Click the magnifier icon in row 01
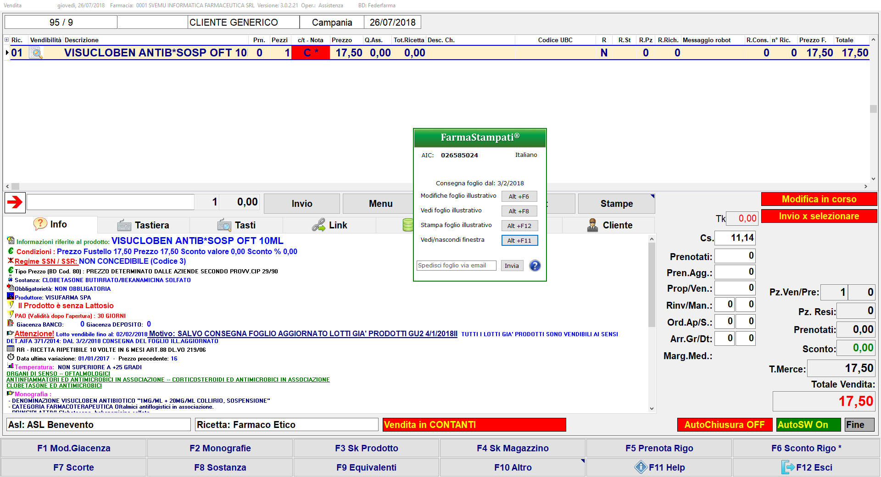This screenshot has height=477, width=881. point(36,53)
